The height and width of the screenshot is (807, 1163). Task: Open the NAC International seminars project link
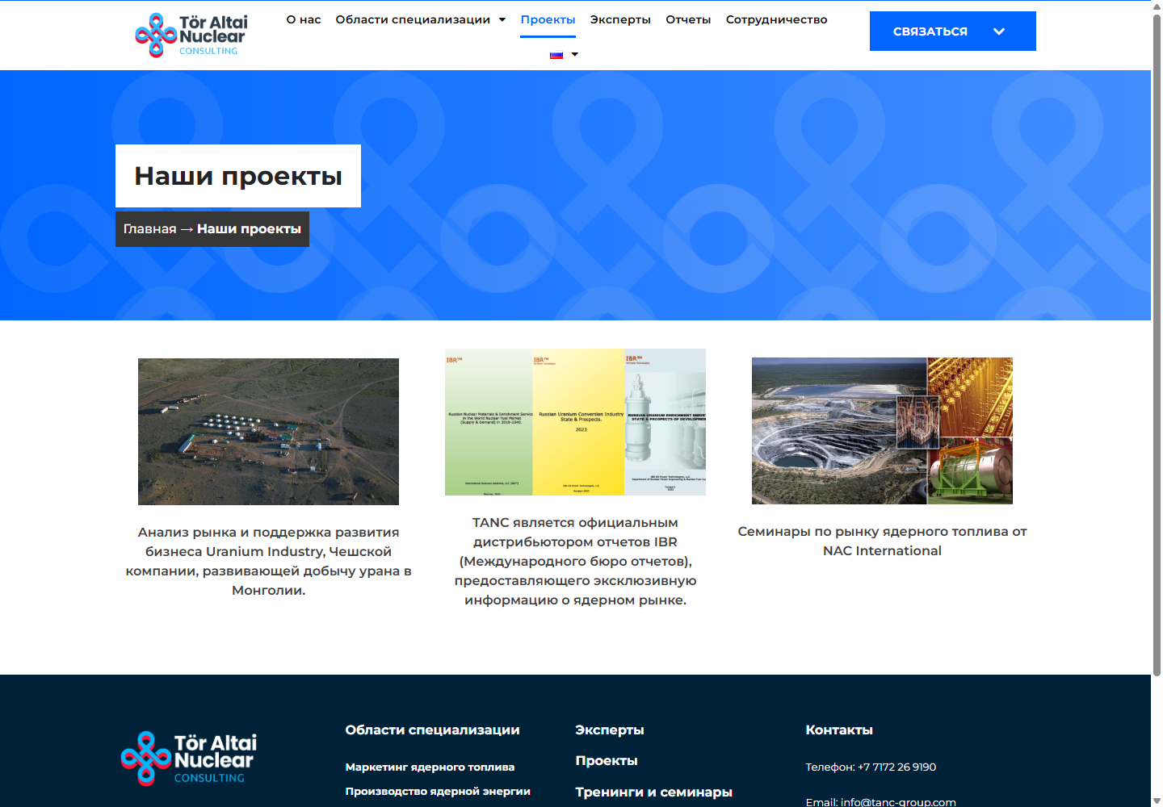click(x=882, y=541)
